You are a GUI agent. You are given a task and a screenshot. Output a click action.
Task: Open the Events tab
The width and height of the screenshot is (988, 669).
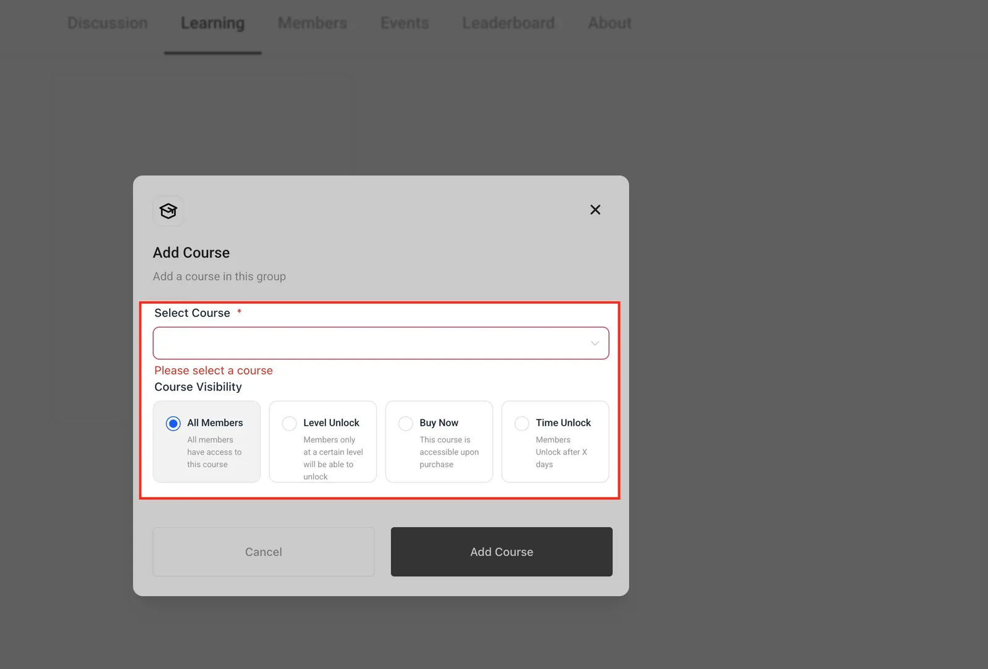pos(404,23)
